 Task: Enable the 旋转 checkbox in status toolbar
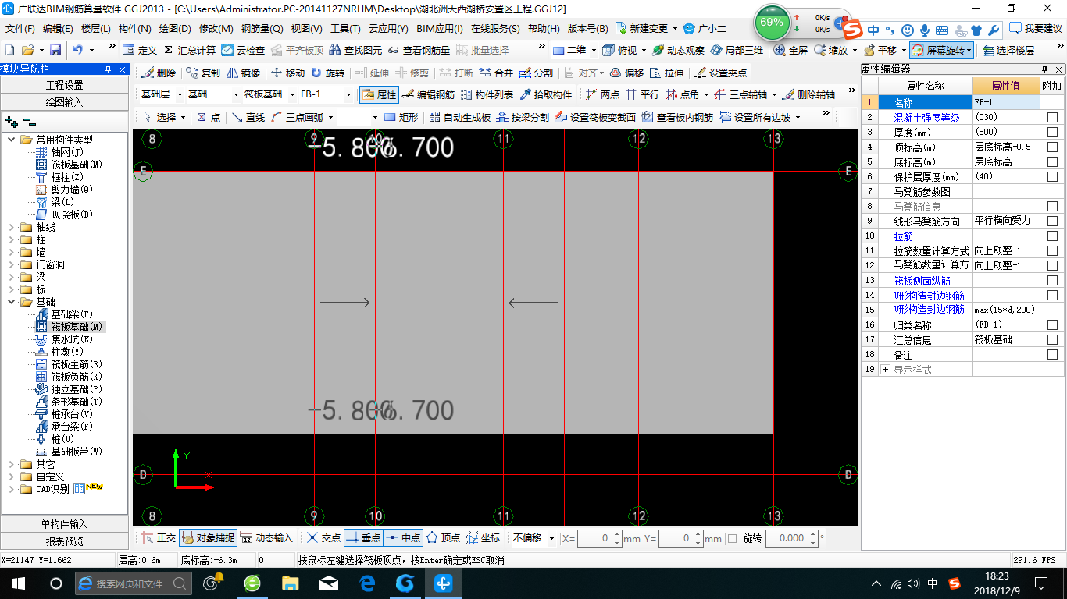(x=732, y=538)
